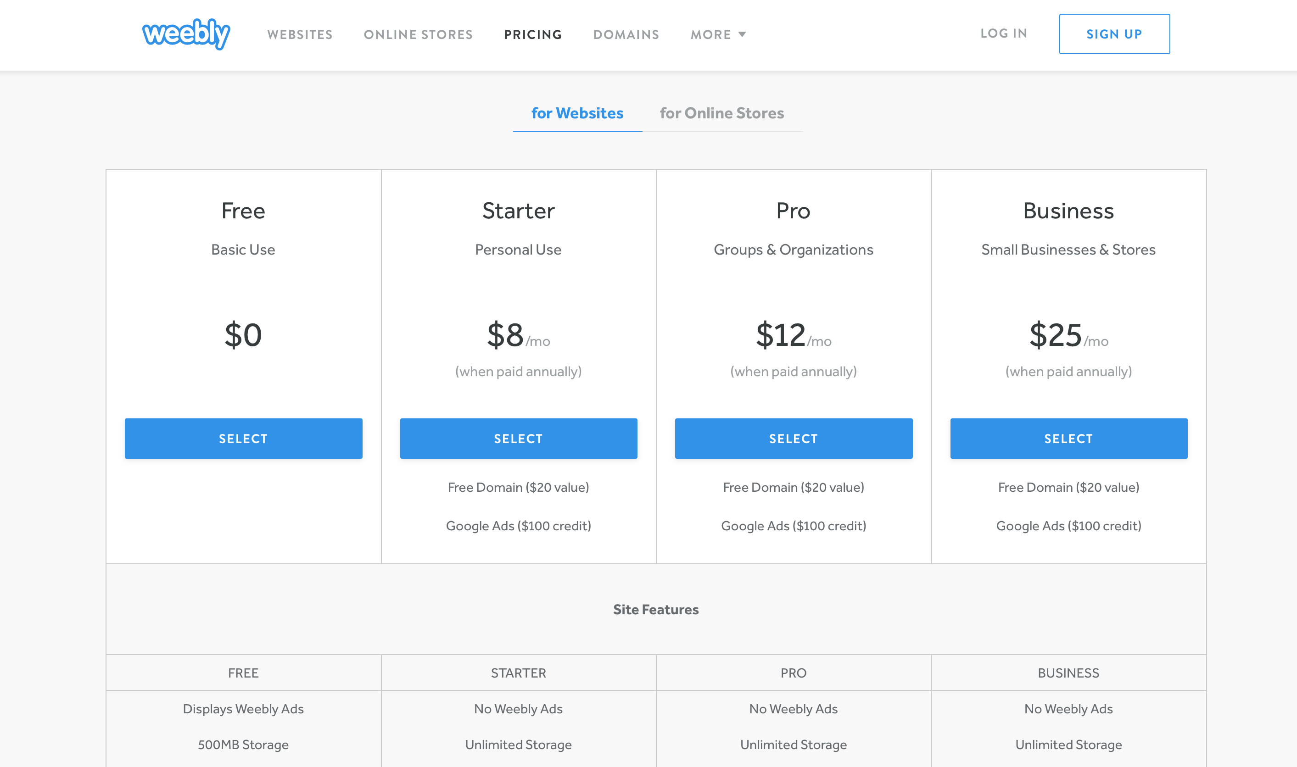Screen dimensions: 1297x767
Task: Click Business's Unlimited Storage cell
Action: [x=1068, y=745]
